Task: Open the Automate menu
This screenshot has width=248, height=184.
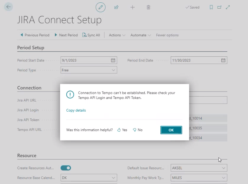Action: coord(141,35)
